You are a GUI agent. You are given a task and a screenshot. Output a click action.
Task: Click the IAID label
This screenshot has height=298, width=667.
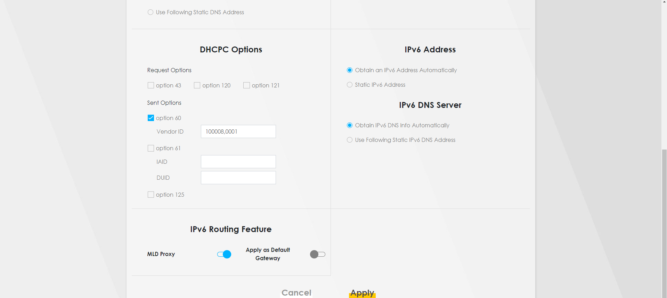pyautogui.click(x=162, y=162)
